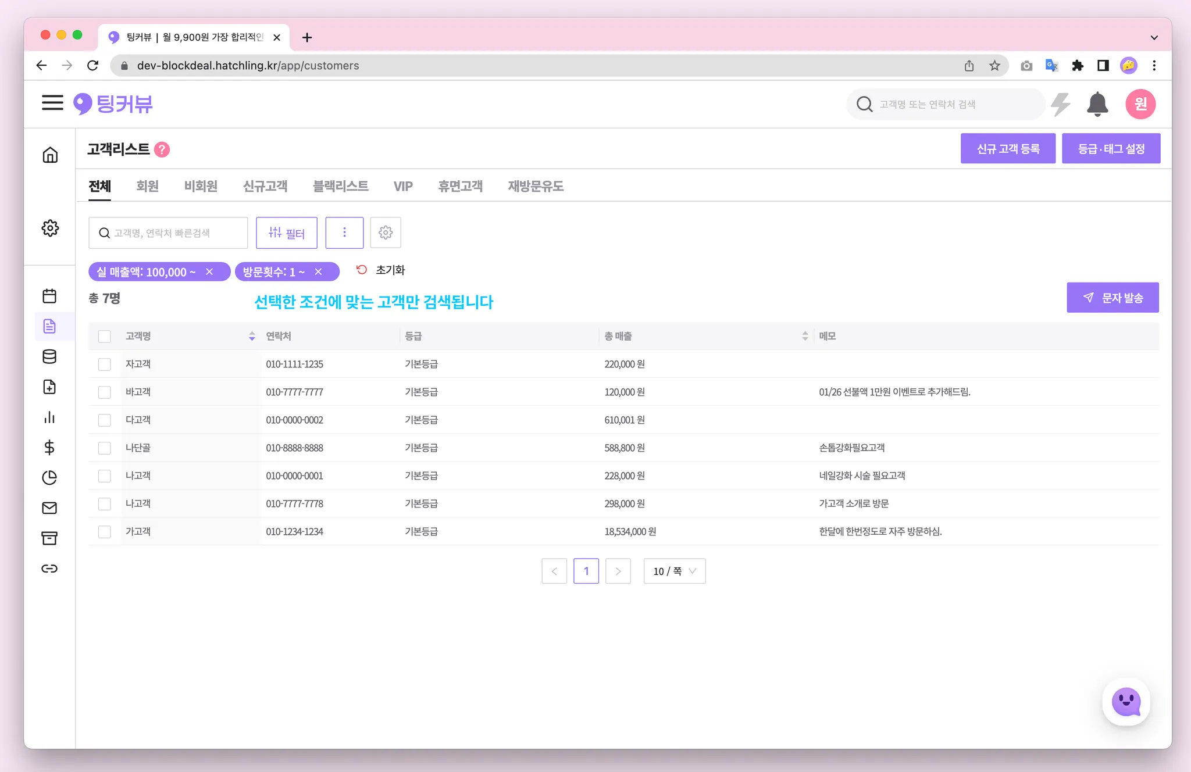Check the box for 자고객 row
1191x772 pixels.
[105, 364]
